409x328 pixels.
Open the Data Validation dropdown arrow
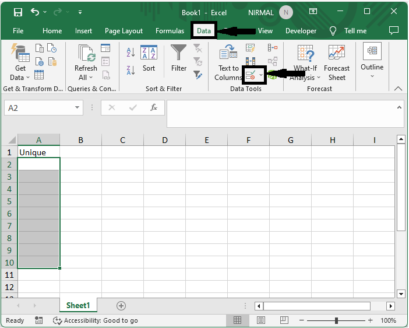click(261, 75)
